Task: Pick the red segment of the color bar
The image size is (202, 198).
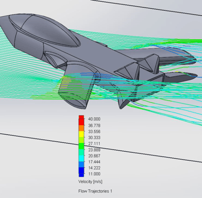Action: [81, 120]
